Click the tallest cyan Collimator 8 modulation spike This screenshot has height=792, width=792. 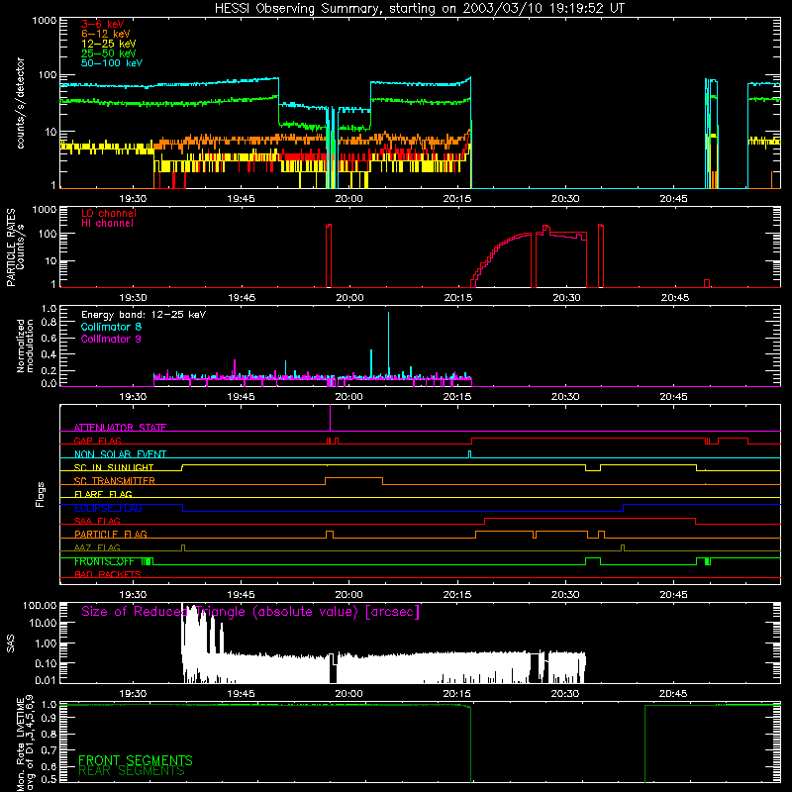point(388,345)
